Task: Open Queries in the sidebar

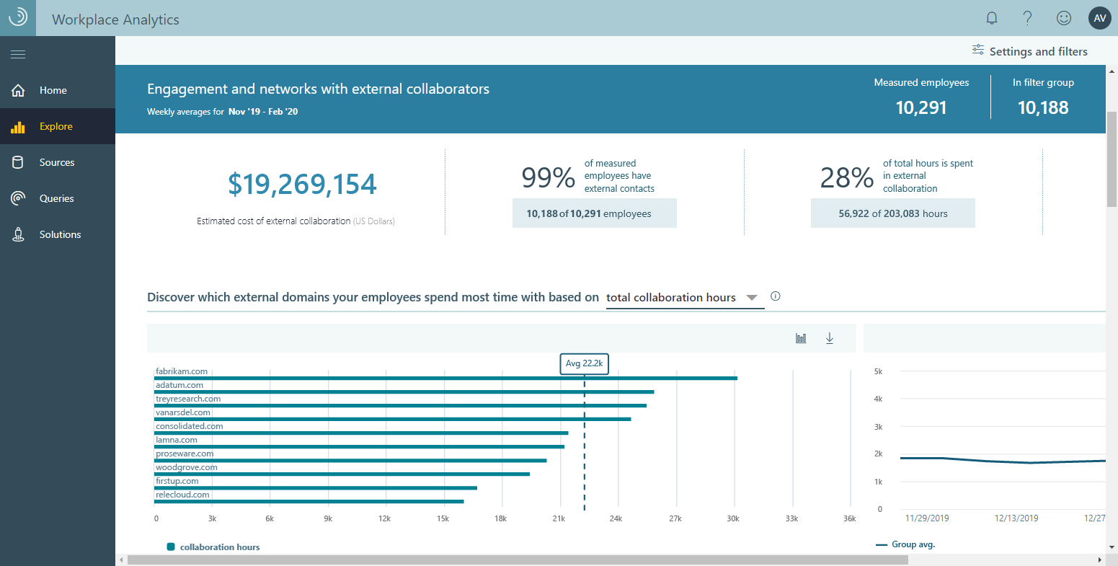Action: [58, 198]
